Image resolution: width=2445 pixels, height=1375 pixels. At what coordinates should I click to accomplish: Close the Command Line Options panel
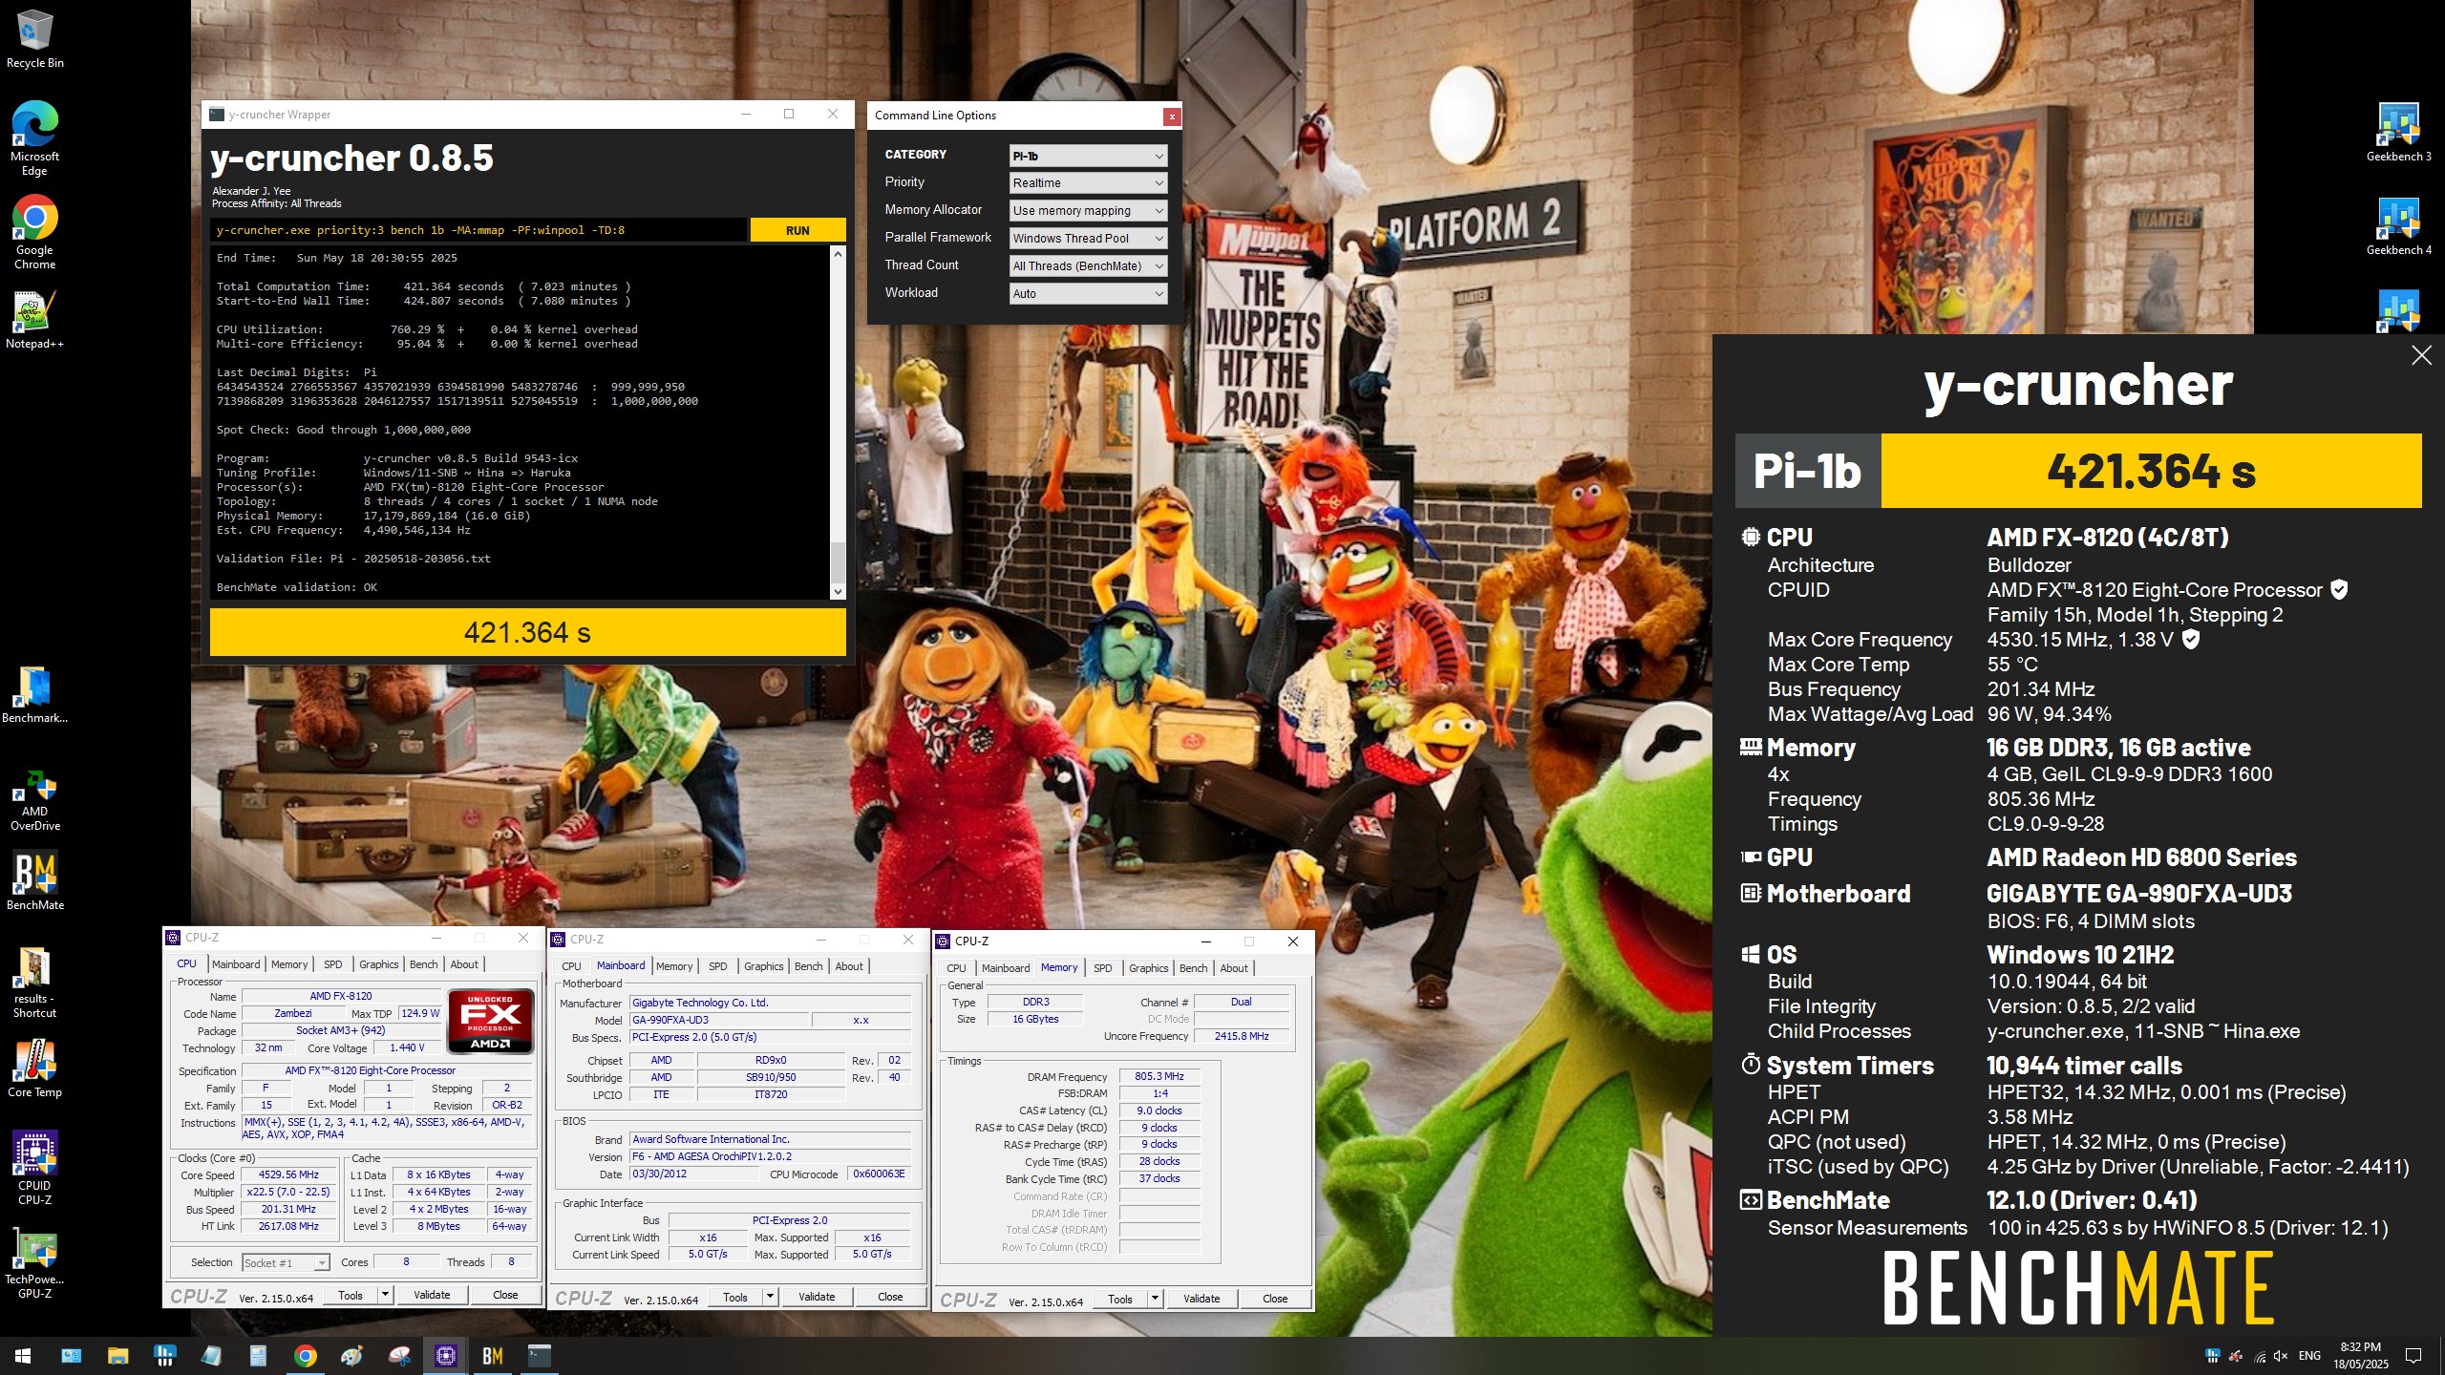1172,116
